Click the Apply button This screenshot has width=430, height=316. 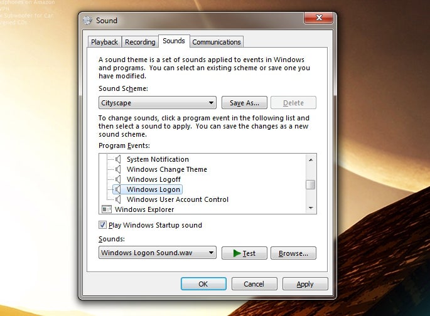[x=305, y=283]
